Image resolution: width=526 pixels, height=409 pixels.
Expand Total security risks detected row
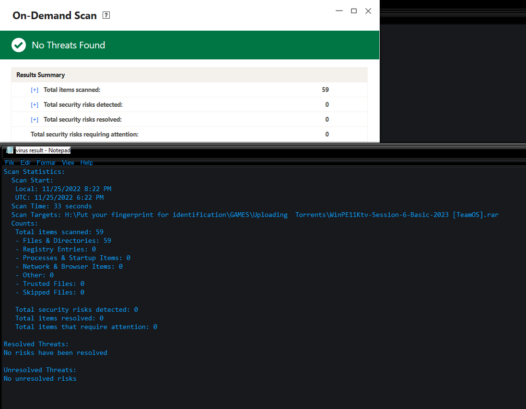click(35, 104)
